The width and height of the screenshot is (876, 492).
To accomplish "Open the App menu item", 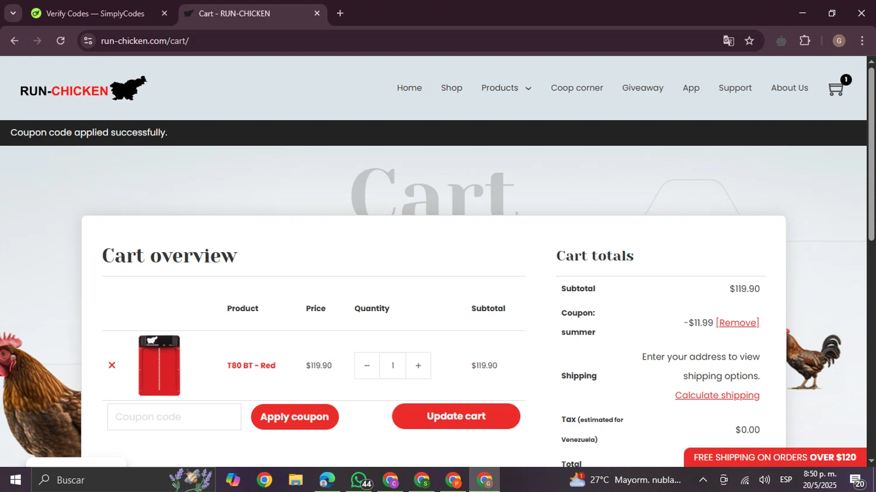I will (691, 88).
